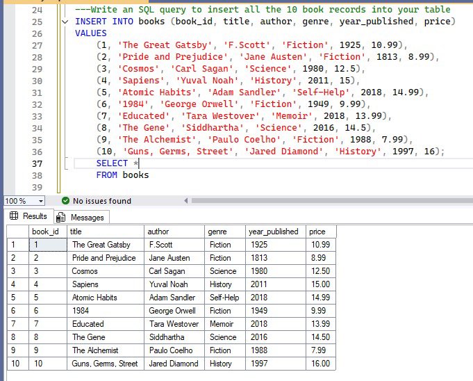Switch to the Results tab
The height and width of the screenshot is (381, 473).
(35, 217)
